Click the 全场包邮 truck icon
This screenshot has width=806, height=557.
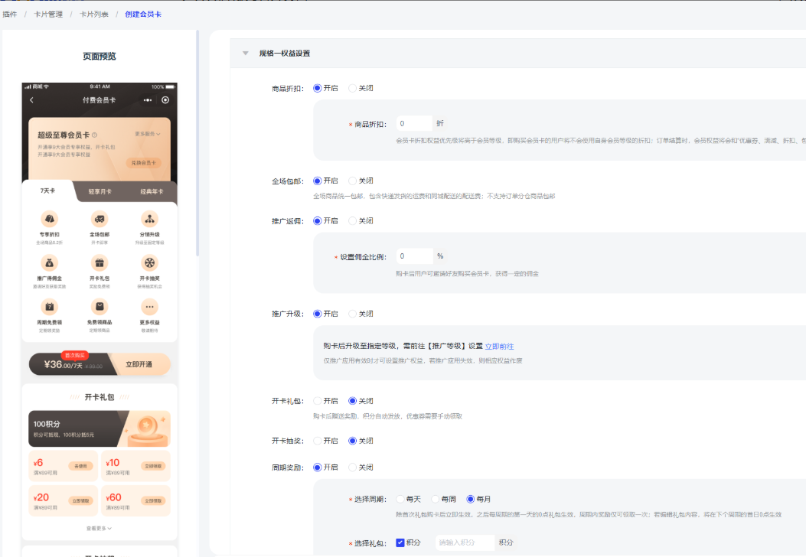pos(100,220)
